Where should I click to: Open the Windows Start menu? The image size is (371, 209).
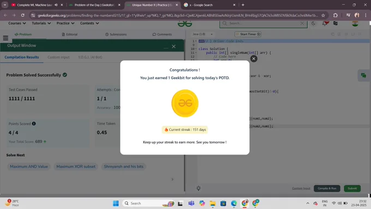pyautogui.click(x=116, y=204)
